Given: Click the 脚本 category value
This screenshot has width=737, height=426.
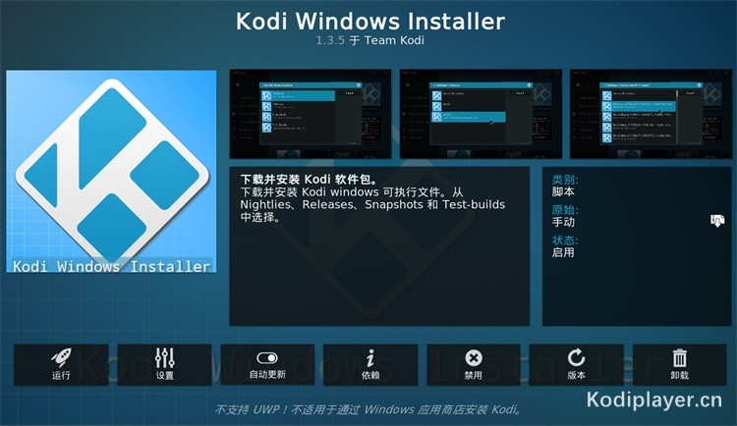Looking at the screenshot, I should [563, 191].
